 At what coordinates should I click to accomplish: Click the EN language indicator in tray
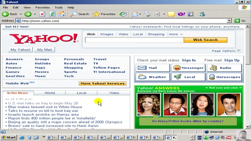(x=200, y=137)
